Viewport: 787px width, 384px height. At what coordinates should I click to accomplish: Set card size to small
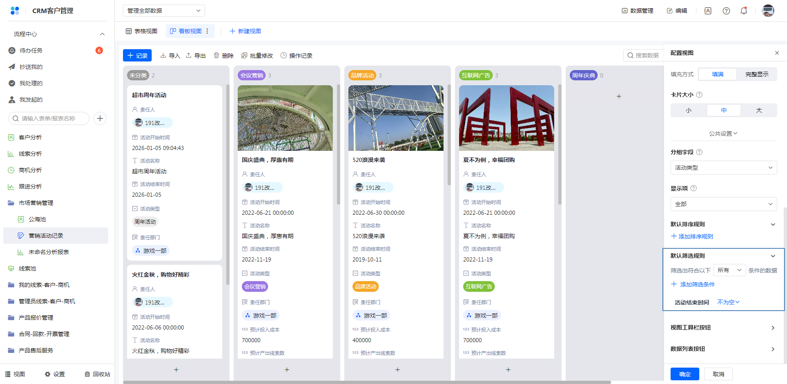[x=689, y=110]
